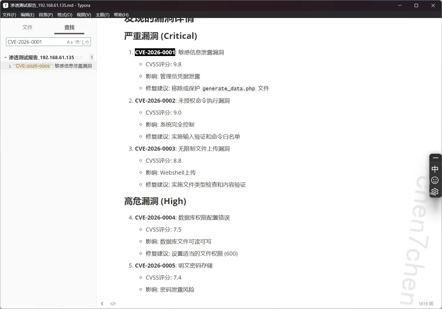The image size is (442, 309).
Task: Click the 高危漏洞 (High) heading
Action: [155, 201]
